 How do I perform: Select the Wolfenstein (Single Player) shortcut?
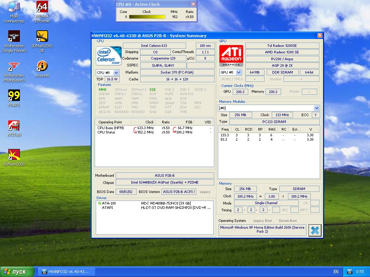[x=14, y=41]
